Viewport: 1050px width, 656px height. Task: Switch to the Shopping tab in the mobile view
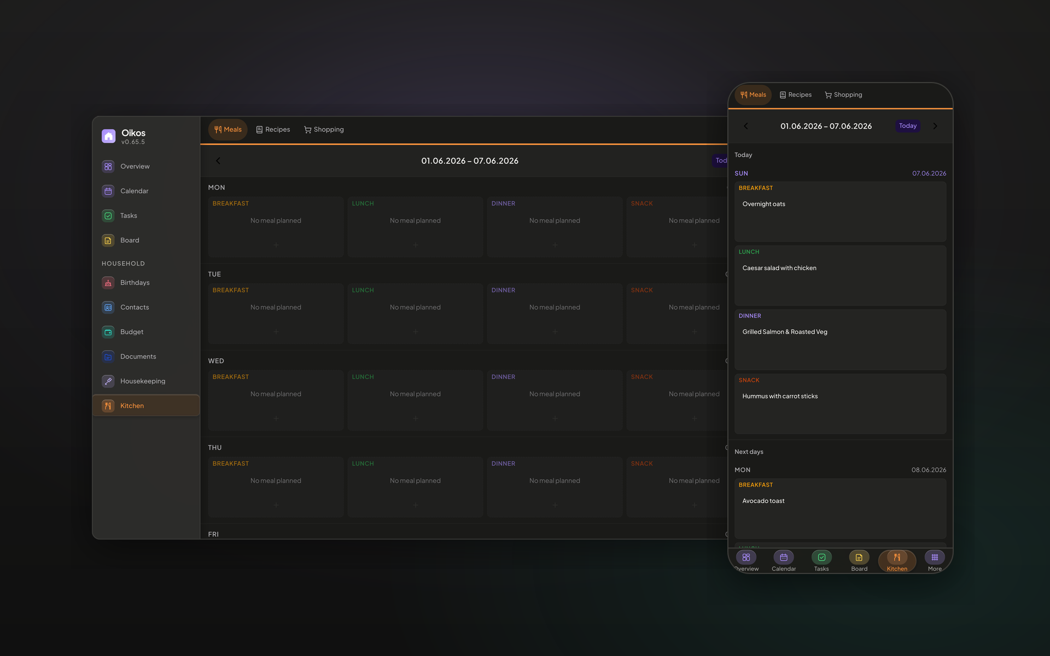(x=843, y=95)
